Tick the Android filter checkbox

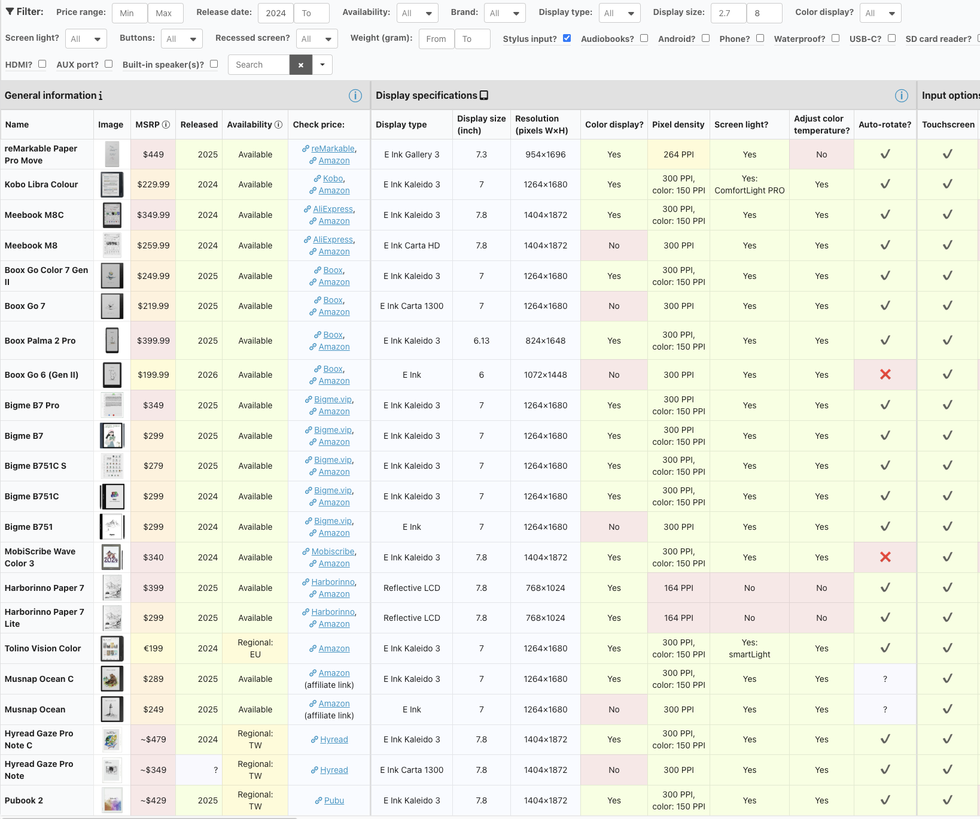pyautogui.click(x=705, y=38)
